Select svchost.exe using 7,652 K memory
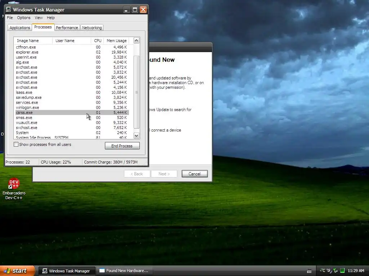369x276 pixels. point(72,128)
